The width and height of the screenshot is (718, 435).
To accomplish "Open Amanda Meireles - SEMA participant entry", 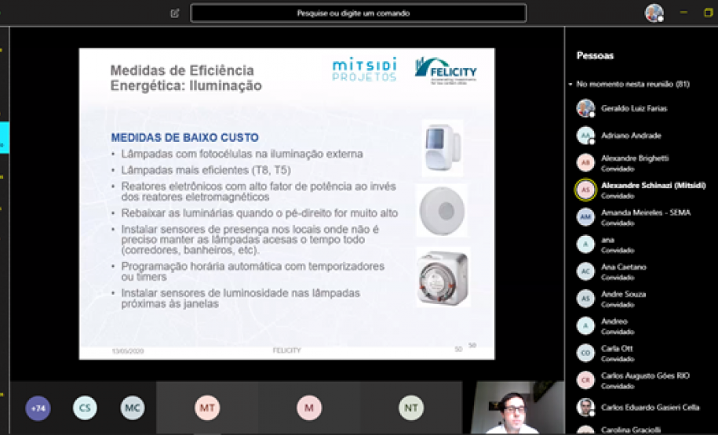I will click(645, 212).
